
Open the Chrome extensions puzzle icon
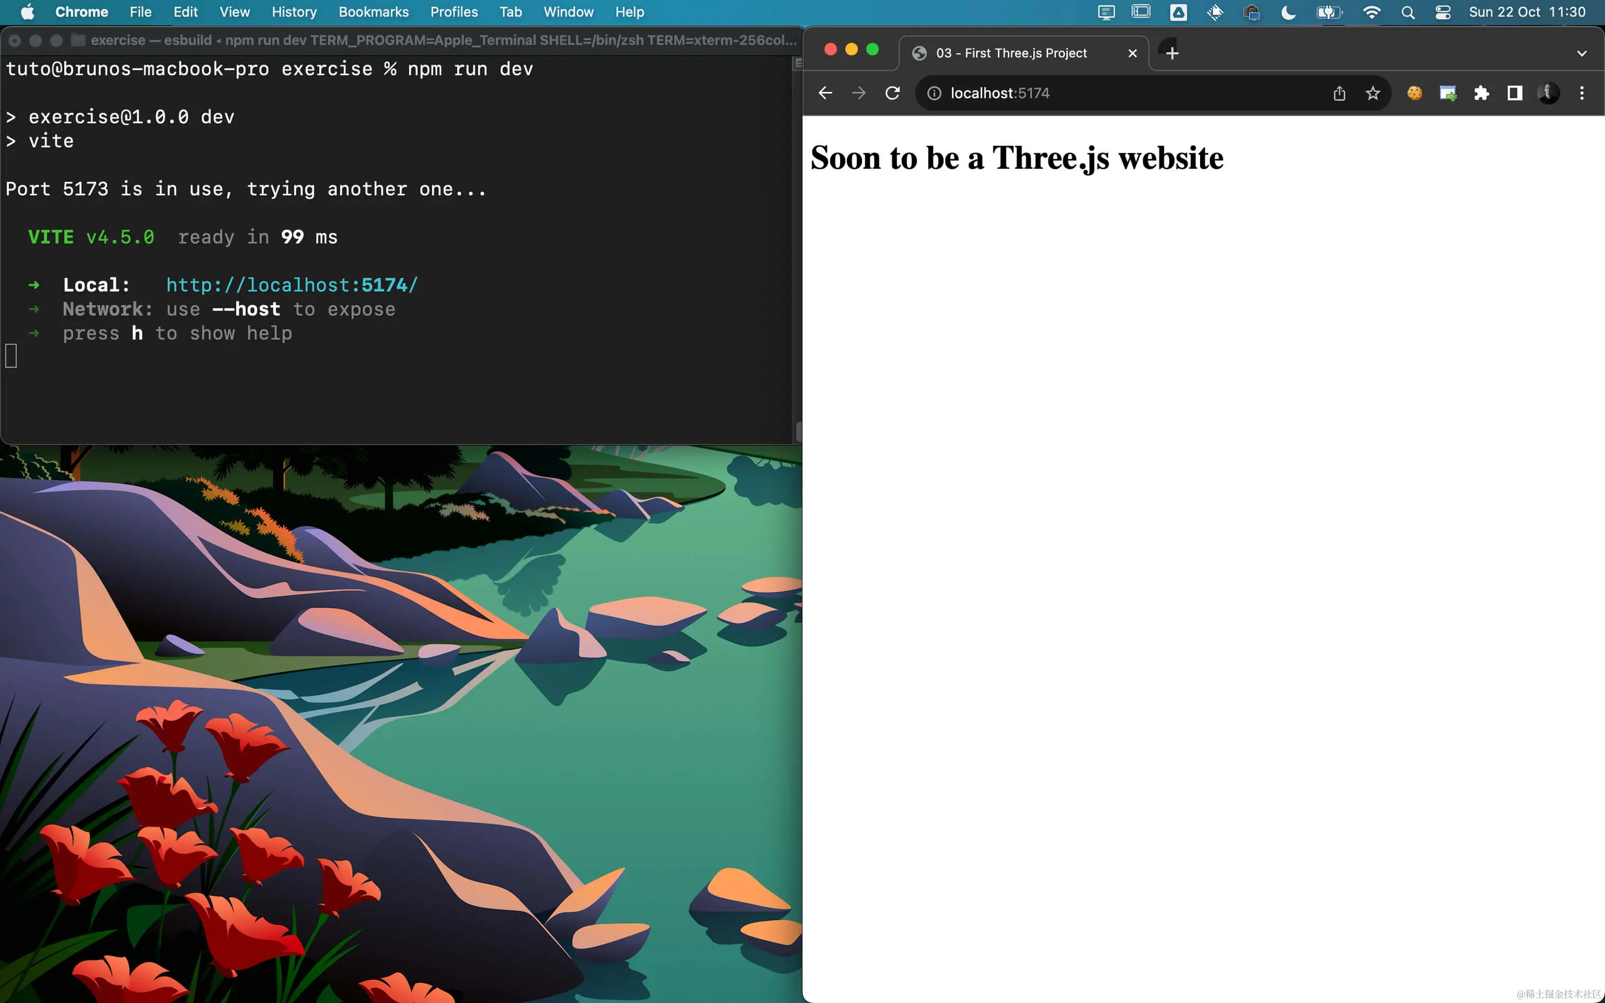point(1482,93)
